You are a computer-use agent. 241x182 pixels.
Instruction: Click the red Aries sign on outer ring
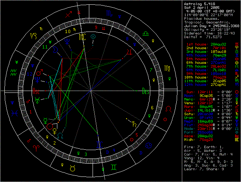pyautogui.click(x=36, y=146)
